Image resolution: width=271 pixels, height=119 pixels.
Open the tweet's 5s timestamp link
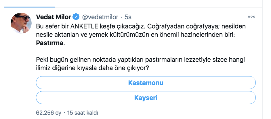coord(128,17)
